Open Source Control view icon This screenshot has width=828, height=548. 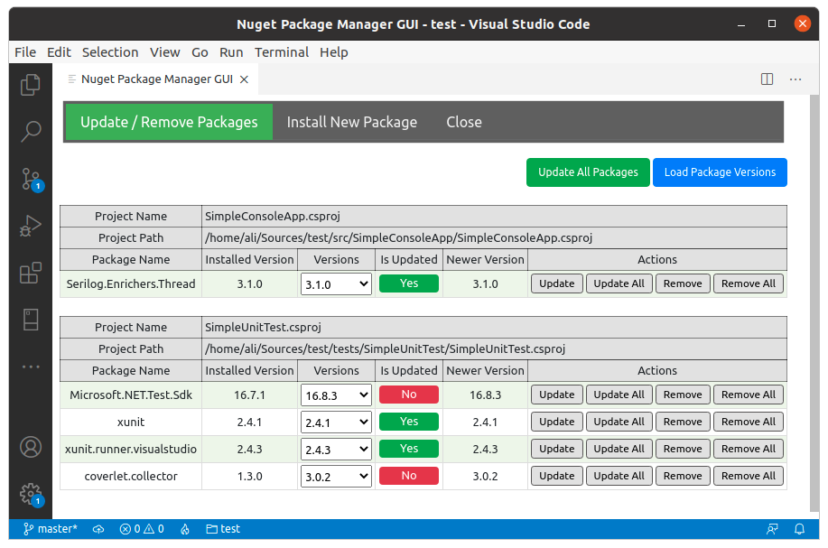tap(31, 179)
